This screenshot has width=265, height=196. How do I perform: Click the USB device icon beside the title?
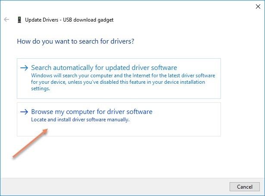coord(19,20)
